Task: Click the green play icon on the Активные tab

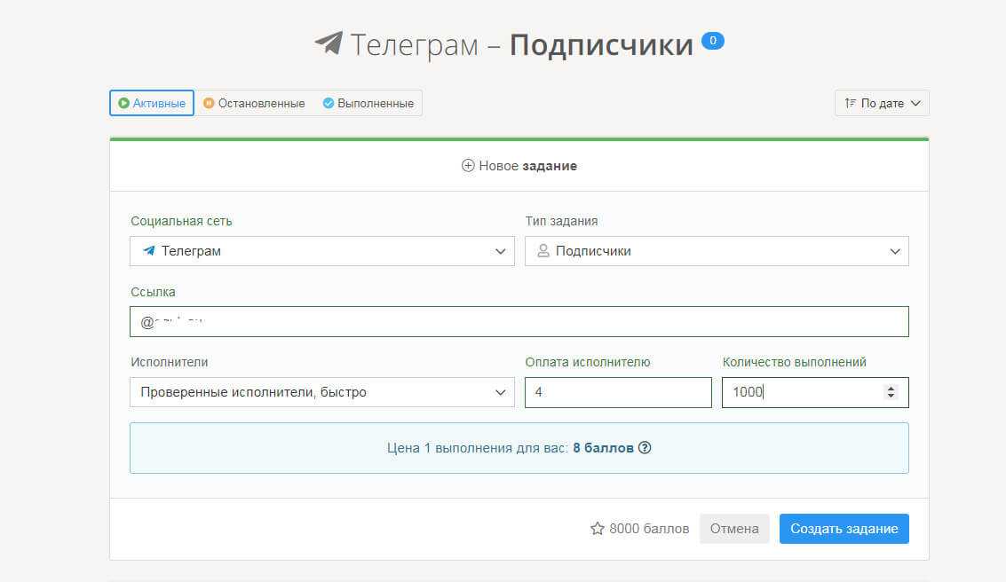Action: [123, 103]
